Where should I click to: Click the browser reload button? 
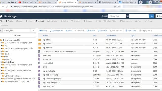(x=7, y=7)
